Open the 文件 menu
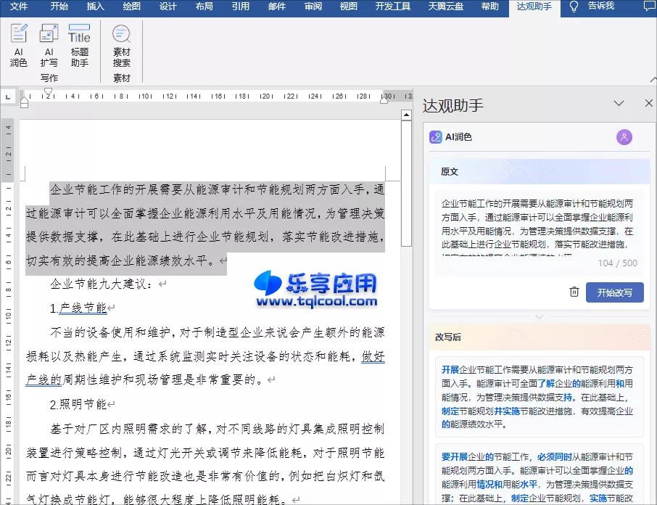This screenshot has height=505, width=657. (18, 8)
